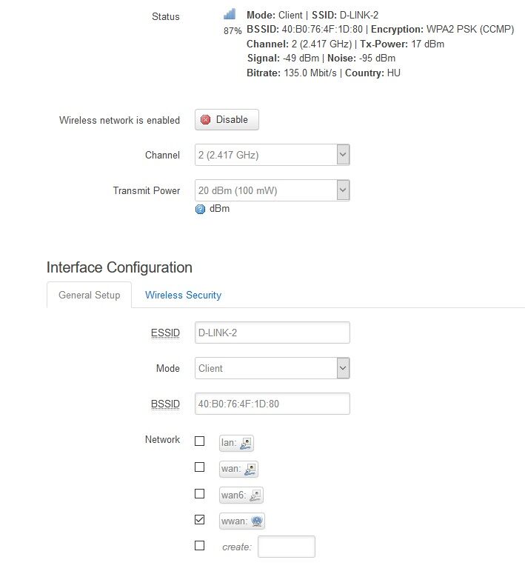Switch to the Wireless Security tab
Image resolution: width=525 pixels, height=574 pixels.
pos(183,295)
